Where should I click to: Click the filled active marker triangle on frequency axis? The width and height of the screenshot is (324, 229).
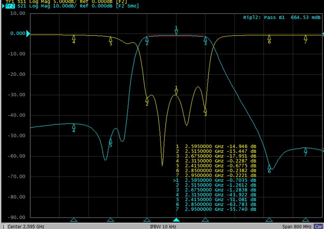click(x=176, y=220)
